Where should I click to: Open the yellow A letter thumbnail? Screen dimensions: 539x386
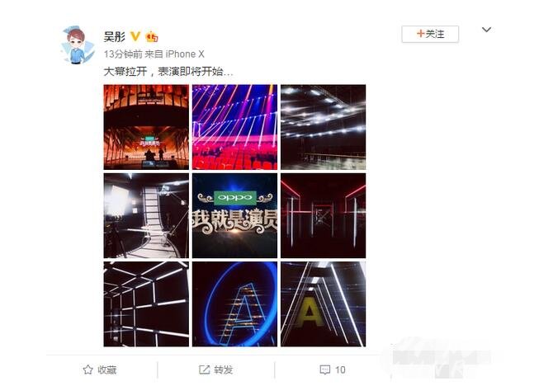tap(323, 304)
